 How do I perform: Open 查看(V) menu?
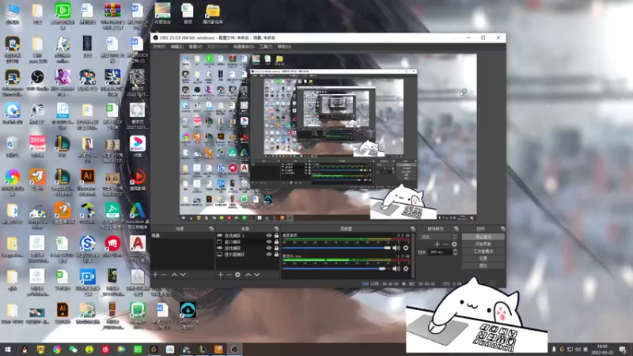195,47
